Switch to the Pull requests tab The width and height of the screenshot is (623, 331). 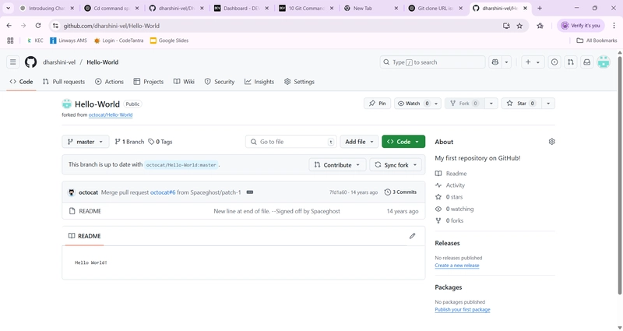[64, 82]
